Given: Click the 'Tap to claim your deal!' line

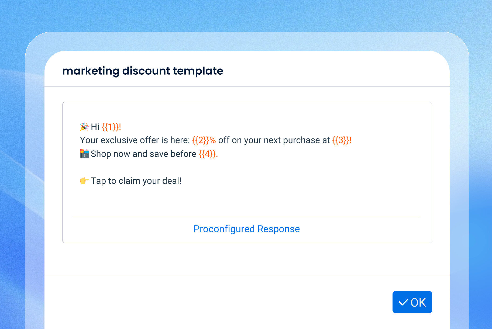Looking at the screenshot, I should (x=136, y=181).
